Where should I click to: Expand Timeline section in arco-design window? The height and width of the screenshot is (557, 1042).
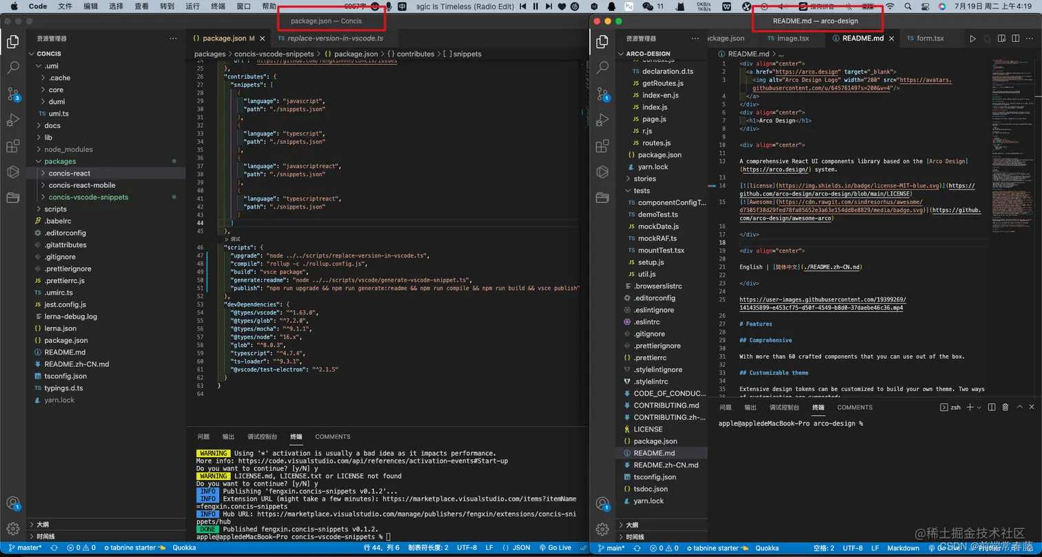tap(662, 536)
